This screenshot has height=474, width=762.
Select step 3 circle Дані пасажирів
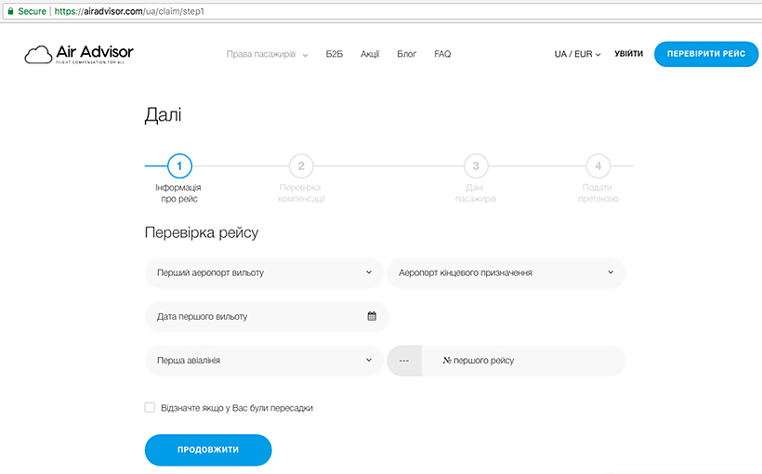pyautogui.click(x=476, y=166)
